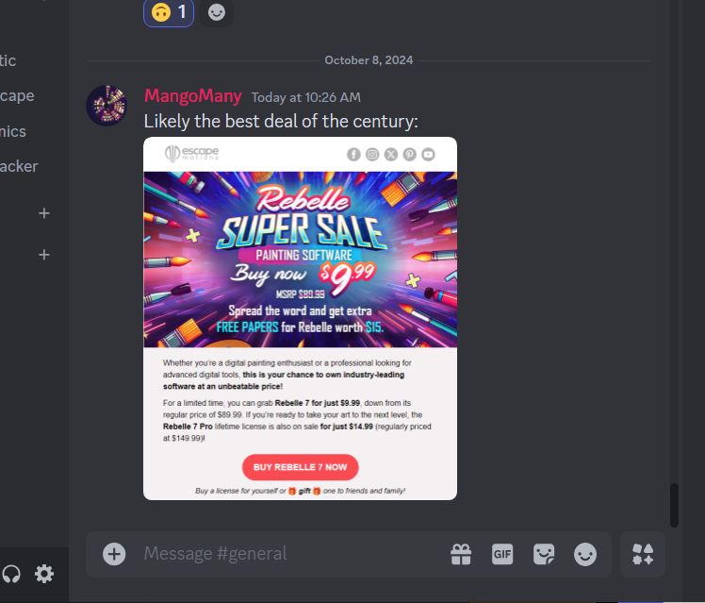Screen dimensions: 705x603
Task: Toggle the upside-down face reaction
Action: pyautogui.click(x=169, y=12)
